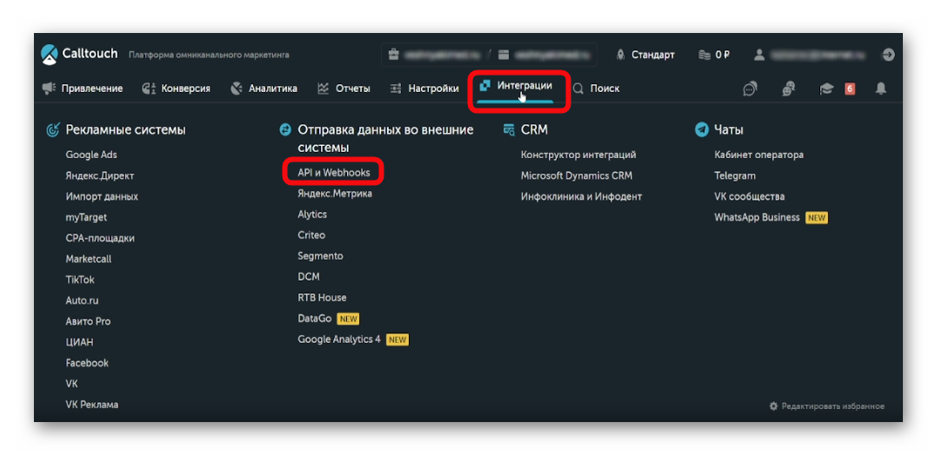
Task: Open the blurred account and site selector
Action: [x=489, y=55]
